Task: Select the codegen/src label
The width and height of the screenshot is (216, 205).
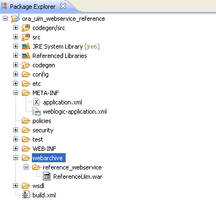Action: coord(49,28)
